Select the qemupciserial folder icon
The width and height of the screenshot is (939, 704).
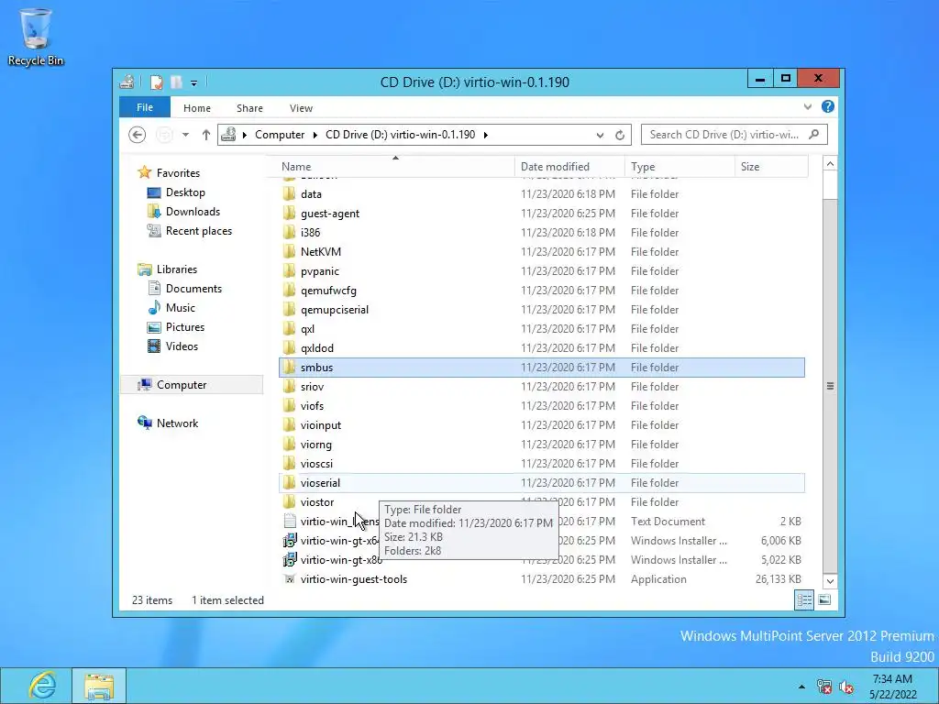[x=289, y=310]
